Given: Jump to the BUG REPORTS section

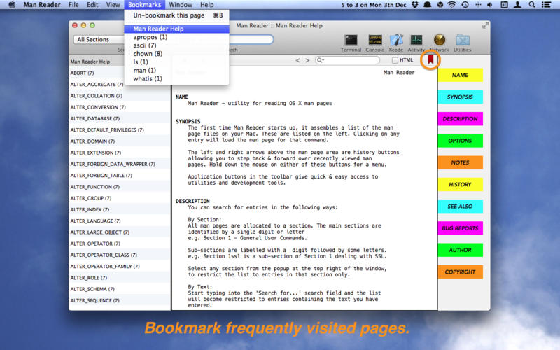Looking at the screenshot, I should 460,228.
